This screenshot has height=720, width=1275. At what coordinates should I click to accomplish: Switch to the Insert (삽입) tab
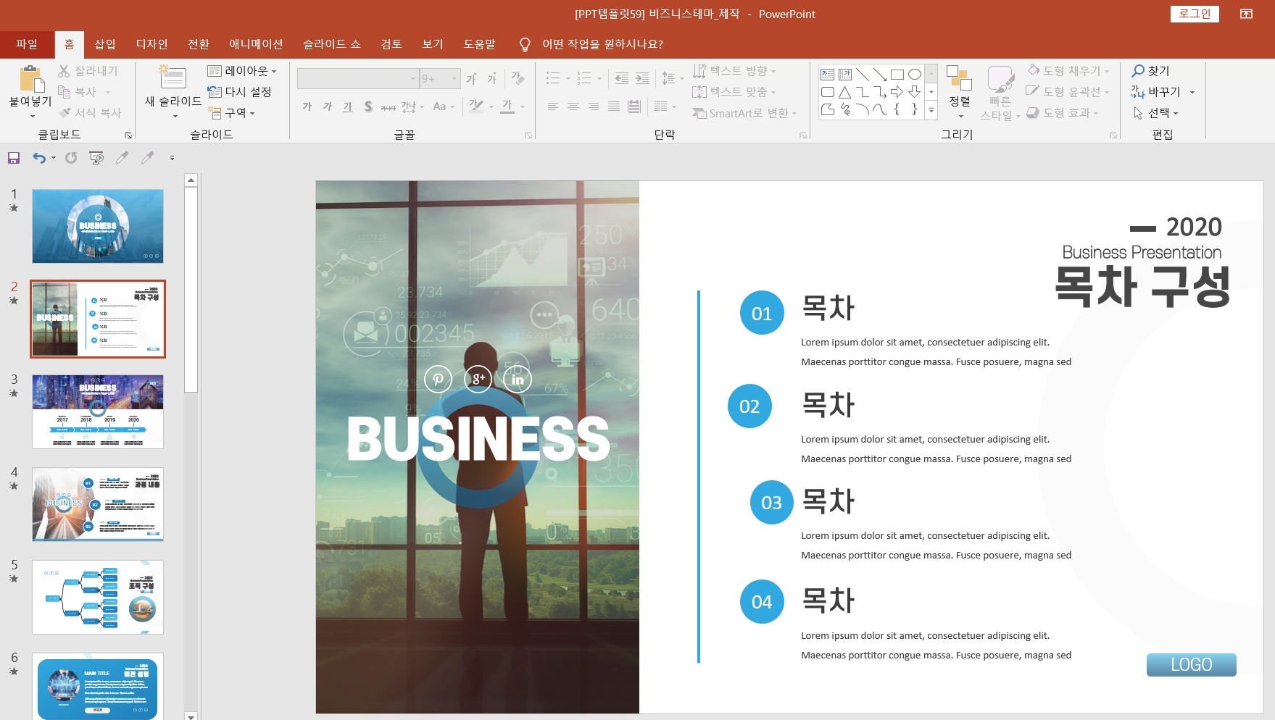pyautogui.click(x=105, y=44)
